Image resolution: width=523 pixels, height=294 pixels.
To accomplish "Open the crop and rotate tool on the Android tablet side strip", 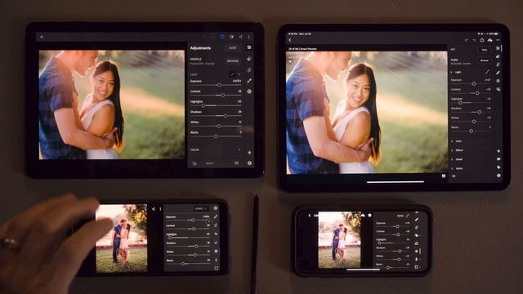I will pos(249,70).
